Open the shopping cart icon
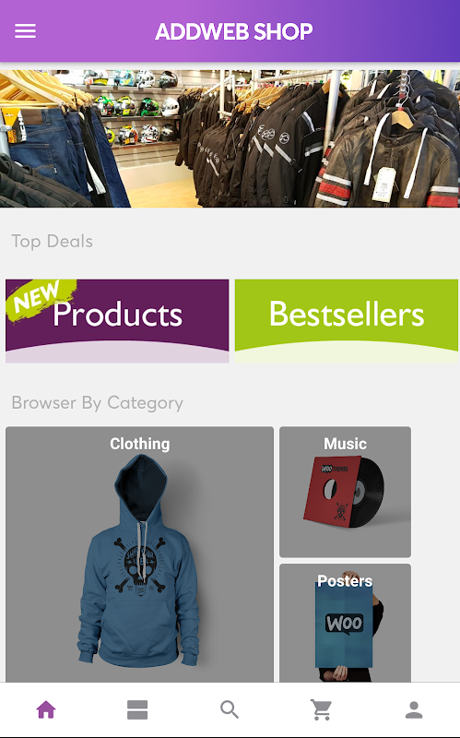The height and width of the screenshot is (738, 460). pos(321,709)
